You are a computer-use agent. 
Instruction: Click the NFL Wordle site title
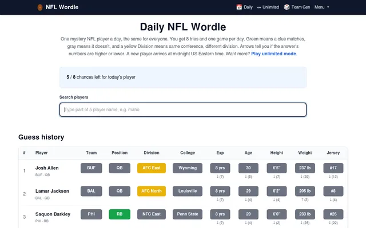[62, 7]
